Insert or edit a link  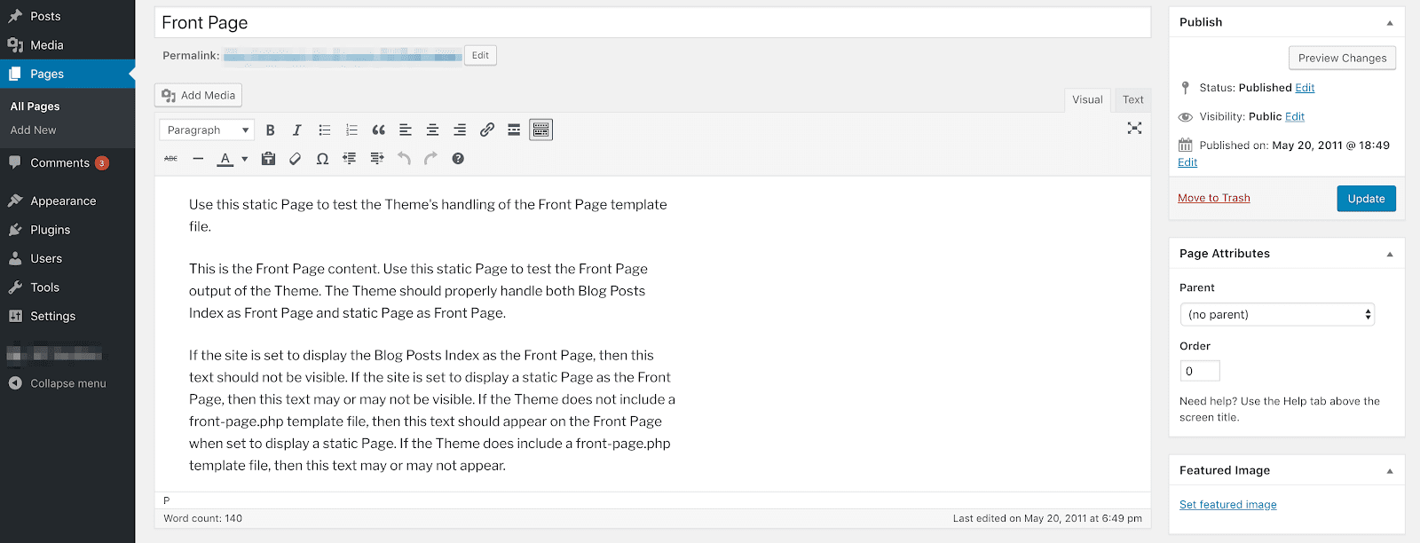487,130
